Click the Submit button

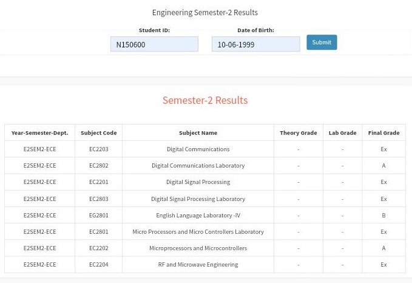[x=322, y=42]
